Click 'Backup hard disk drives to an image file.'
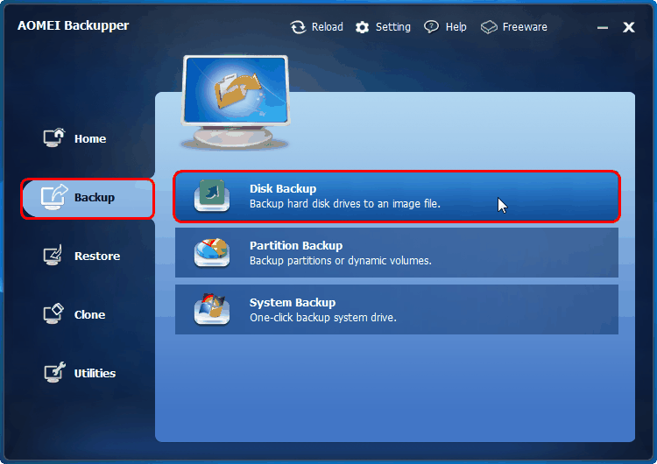This screenshot has width=657, height=464. pos(345,204)
